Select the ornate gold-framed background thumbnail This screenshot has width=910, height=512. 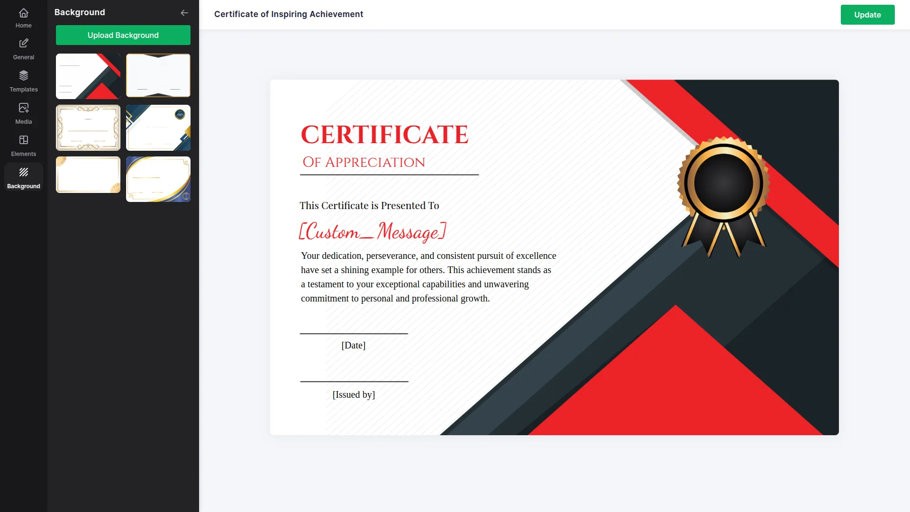coord(88,128)
